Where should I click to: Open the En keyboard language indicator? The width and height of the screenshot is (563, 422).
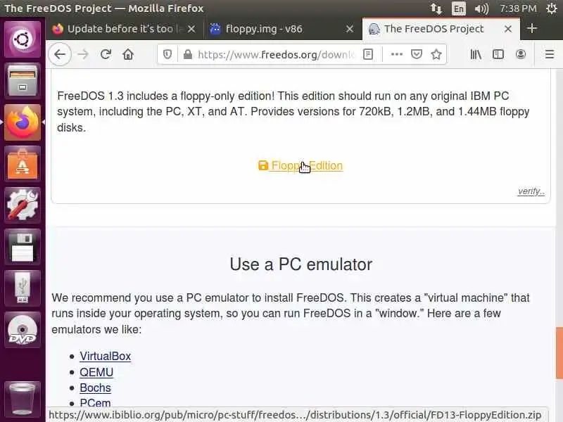coord(459,8)
